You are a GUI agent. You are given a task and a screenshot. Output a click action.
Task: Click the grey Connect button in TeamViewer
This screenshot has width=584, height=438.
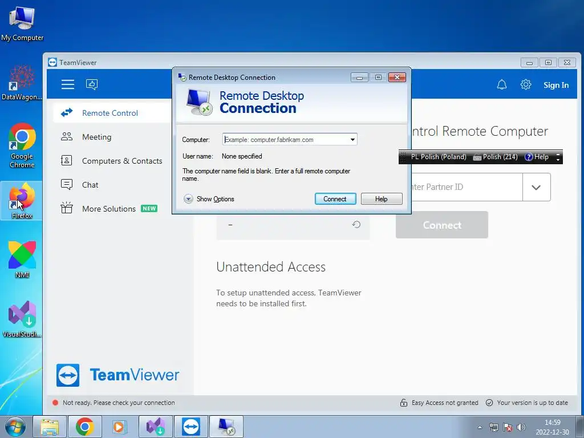[x=442, y=225]
